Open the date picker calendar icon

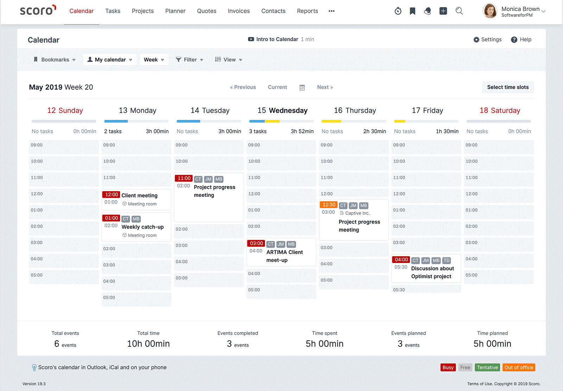click(x=302, y=88)
